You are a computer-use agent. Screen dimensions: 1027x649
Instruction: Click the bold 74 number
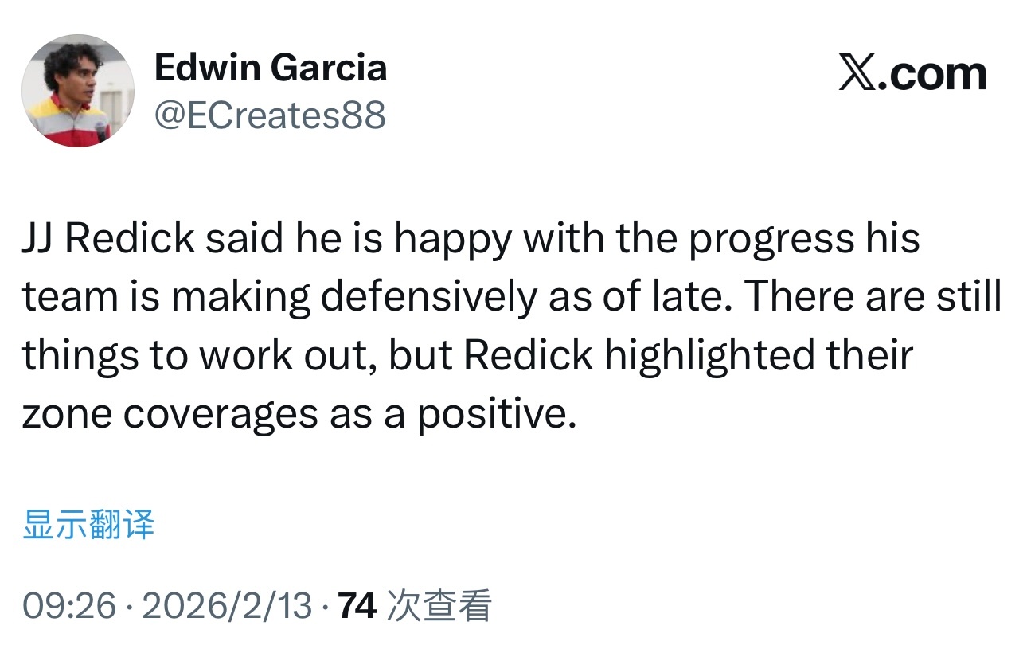(357, 605)
